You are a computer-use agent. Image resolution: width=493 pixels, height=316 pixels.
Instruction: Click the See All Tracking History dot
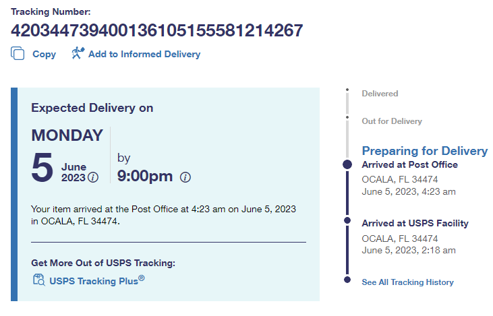(347, 279)
